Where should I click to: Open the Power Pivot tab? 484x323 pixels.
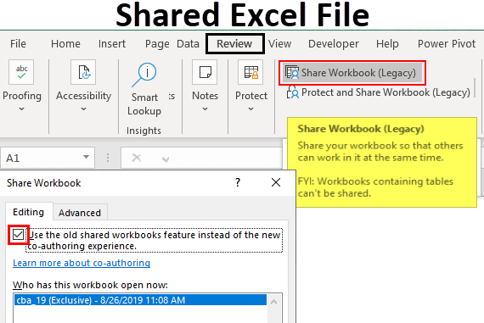click(x=447, y=44)
